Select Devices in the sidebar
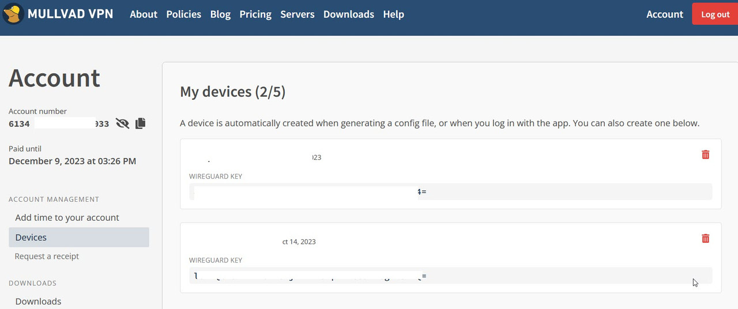Image resolution: width=738 pixels, height=309 pixels. coord(79,238)
